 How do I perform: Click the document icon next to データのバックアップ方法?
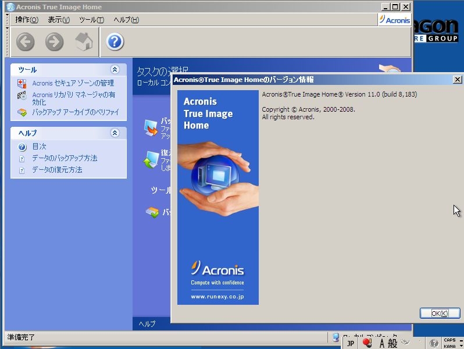[22, 159]
